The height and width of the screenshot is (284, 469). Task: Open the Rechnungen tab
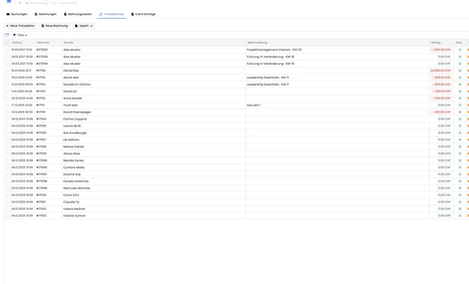[46, 14]
